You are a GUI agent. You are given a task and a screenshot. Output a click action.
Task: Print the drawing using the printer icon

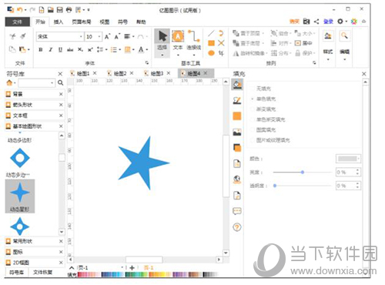tap(69, 10)
